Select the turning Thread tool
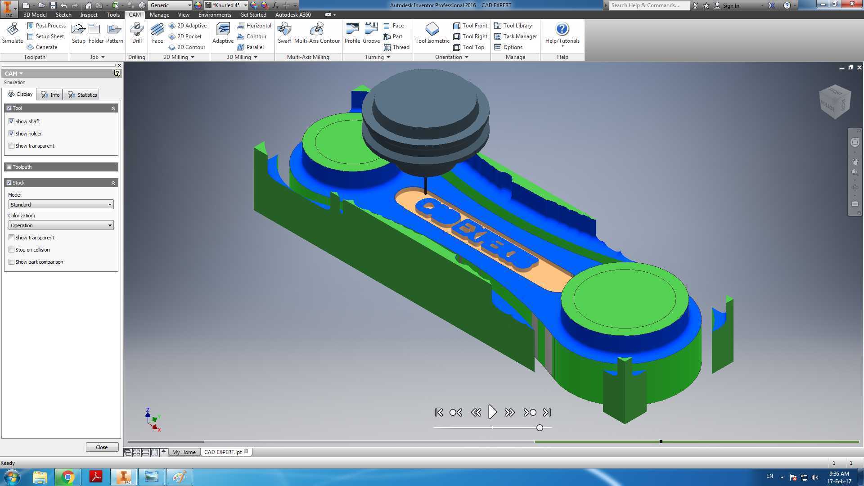The width and height of the screenshot is (864, 486). pyautogui.click(x=396, y=47)
